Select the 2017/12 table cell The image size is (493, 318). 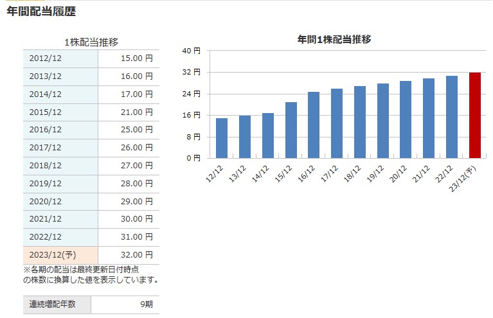60,148
